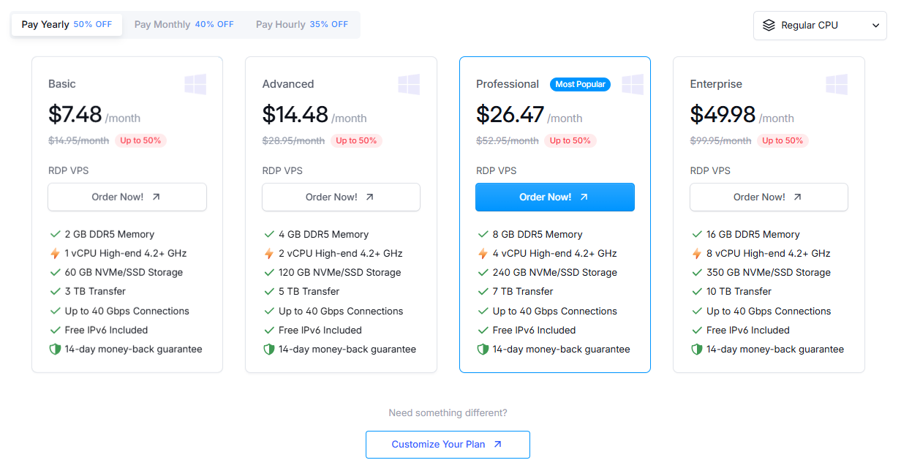Open the Regular CPU dropdown
This screenshot has height=471, width=901.
(820, 25)
